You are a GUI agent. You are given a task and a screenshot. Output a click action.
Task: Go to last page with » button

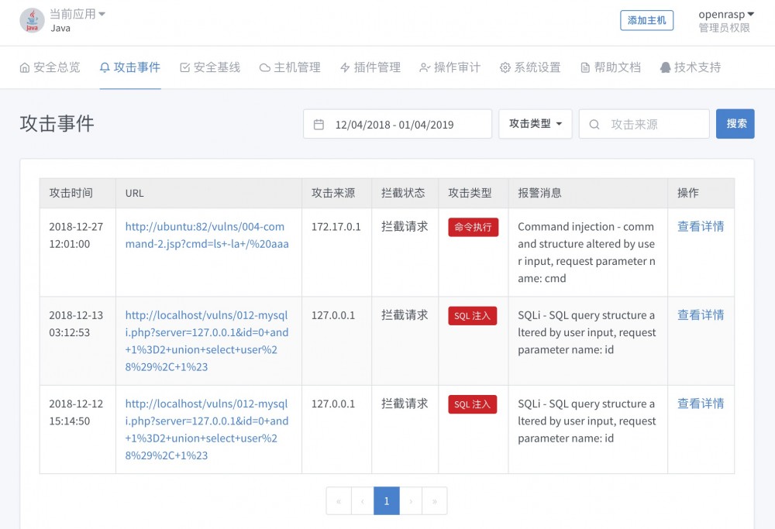[435, 501]
